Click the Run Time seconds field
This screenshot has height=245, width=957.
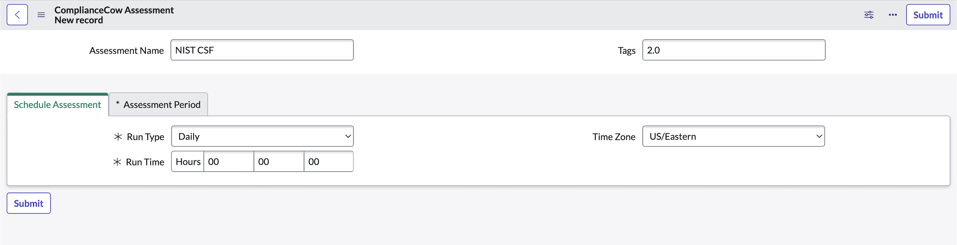tap(329, 162)
